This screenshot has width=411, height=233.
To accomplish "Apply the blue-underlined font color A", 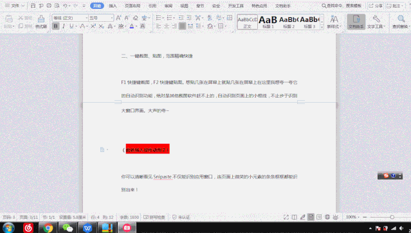I will (132, 26).
